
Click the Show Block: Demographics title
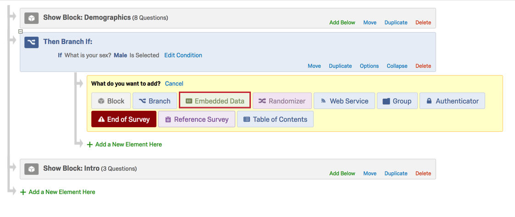click(87, 17)
